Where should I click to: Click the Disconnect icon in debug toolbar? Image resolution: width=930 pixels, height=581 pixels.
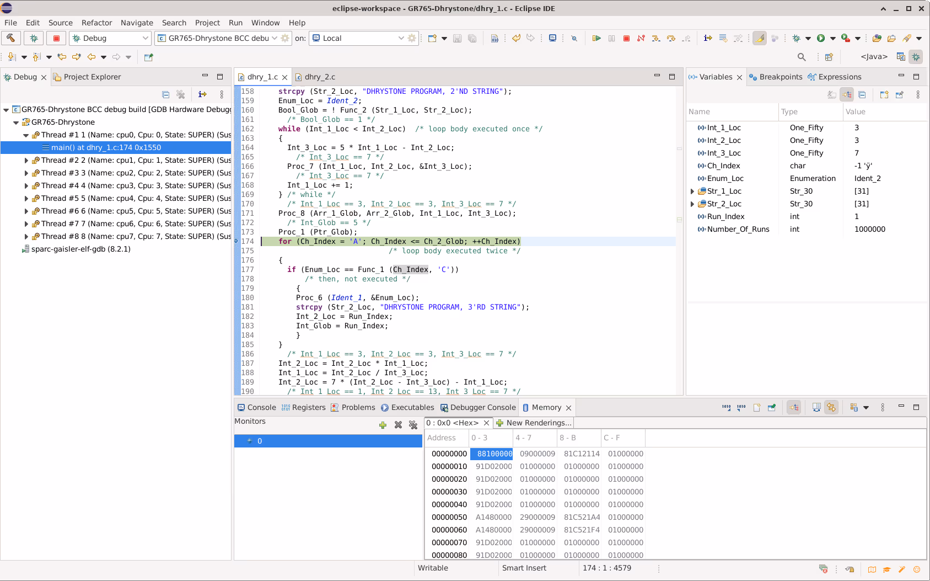coord(641,38)
